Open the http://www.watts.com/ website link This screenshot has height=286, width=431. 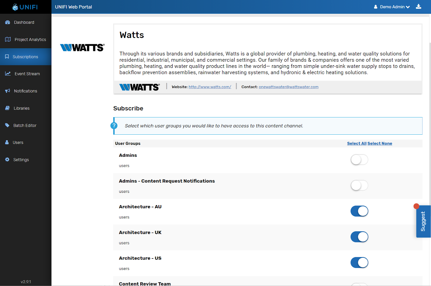pos(210,87)
